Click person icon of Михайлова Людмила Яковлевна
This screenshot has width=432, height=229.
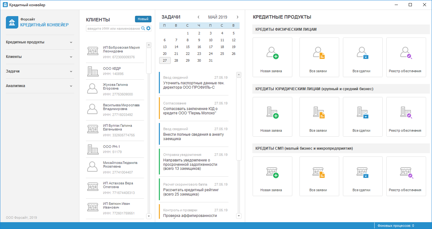coord(93,167)
